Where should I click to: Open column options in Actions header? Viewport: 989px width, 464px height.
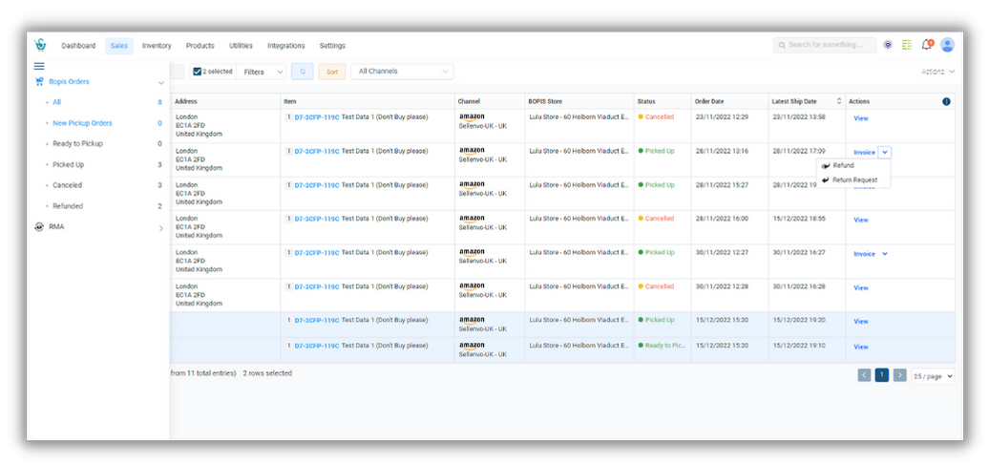(946, 101)
